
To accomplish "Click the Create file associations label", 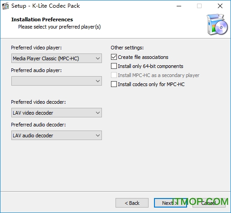I will click(x=143, y=57).
